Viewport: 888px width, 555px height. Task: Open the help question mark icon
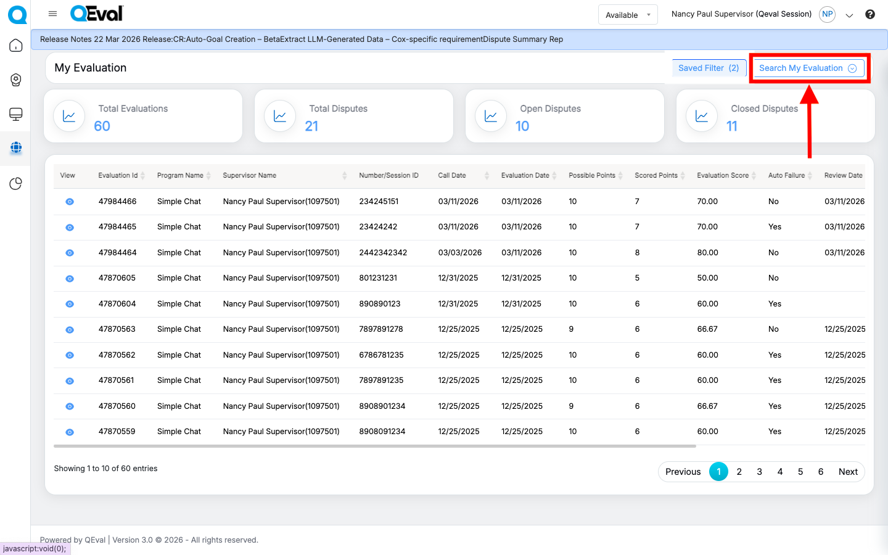coord(869,14)
